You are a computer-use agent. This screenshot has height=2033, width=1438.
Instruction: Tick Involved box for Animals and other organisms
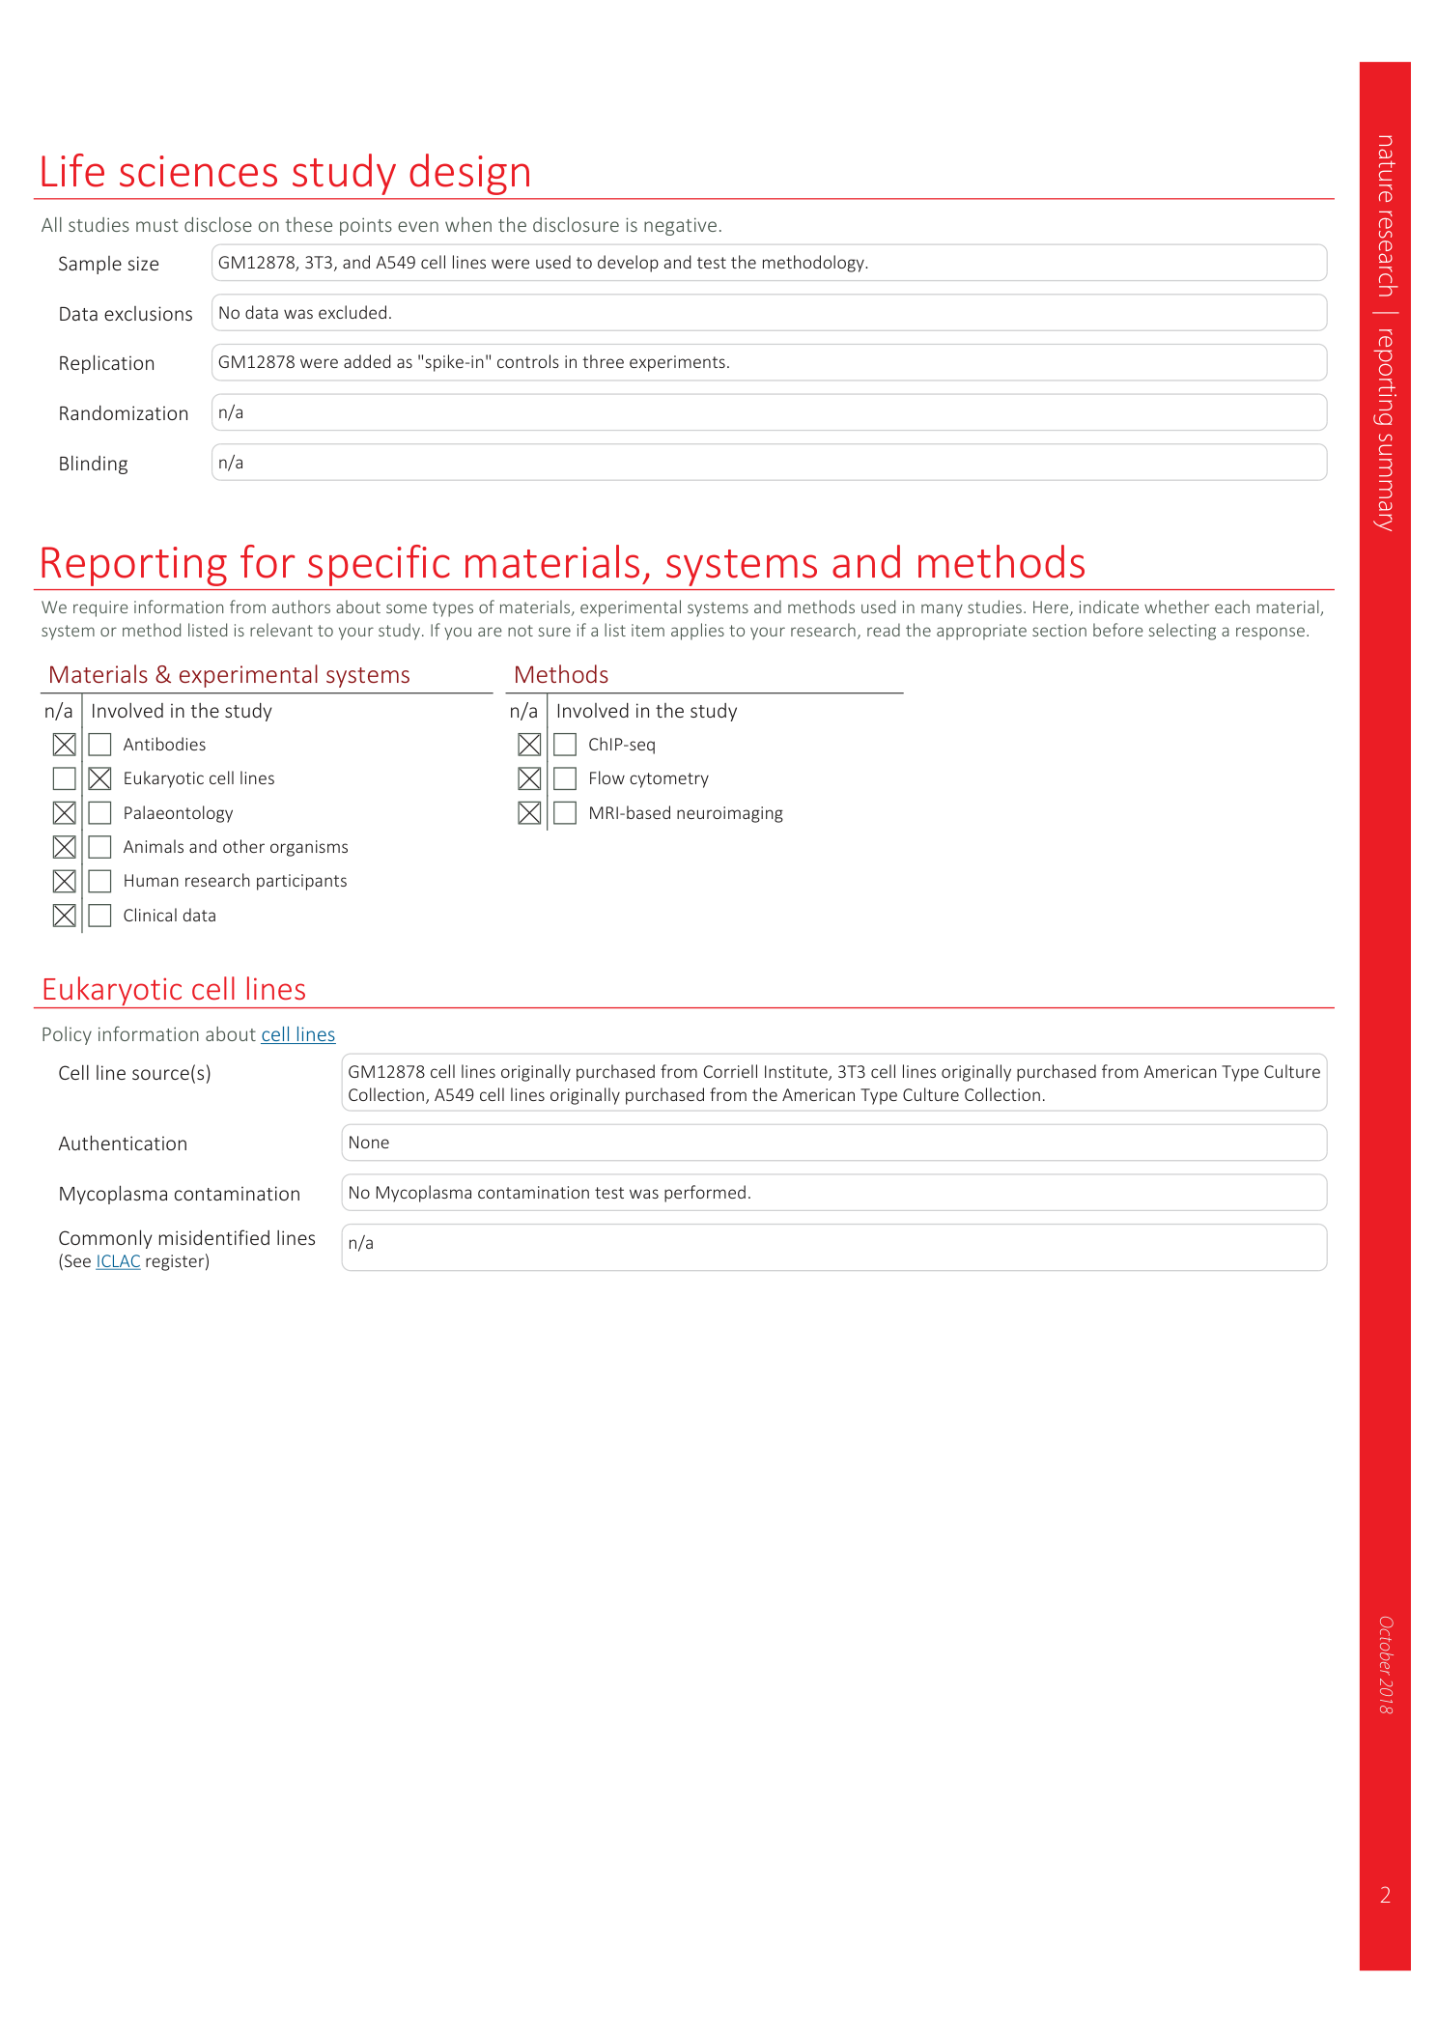coord(99,847)
